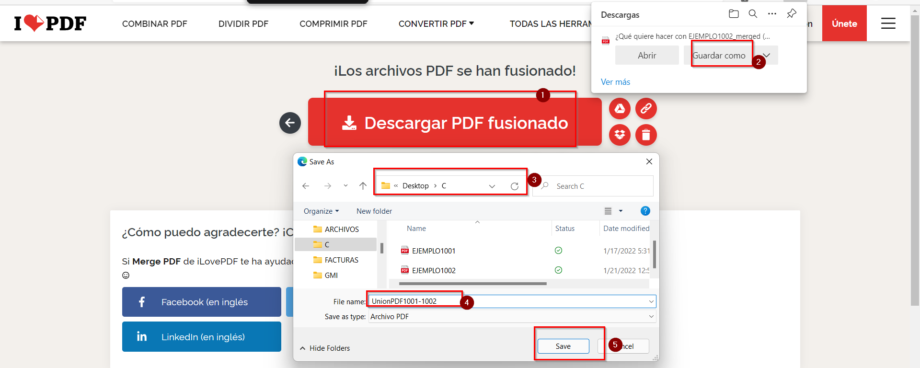Open CONVERTIR PDF dropdown menu

[436, 23]
